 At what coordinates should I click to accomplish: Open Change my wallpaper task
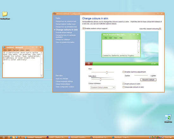tap(63, 39)
